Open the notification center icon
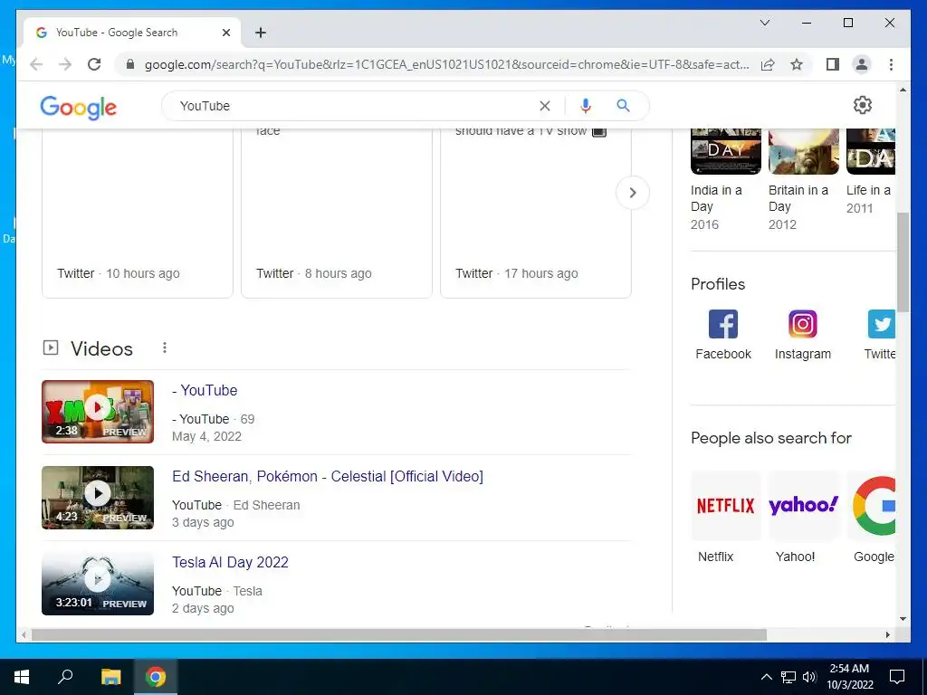 tap(897, 677)
